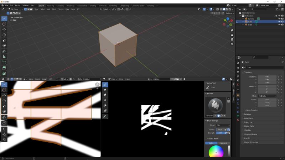Select the Cursor tool in 3D viewport toolbar
Viewport: 285px width, 160px height.
pos(4,24)
